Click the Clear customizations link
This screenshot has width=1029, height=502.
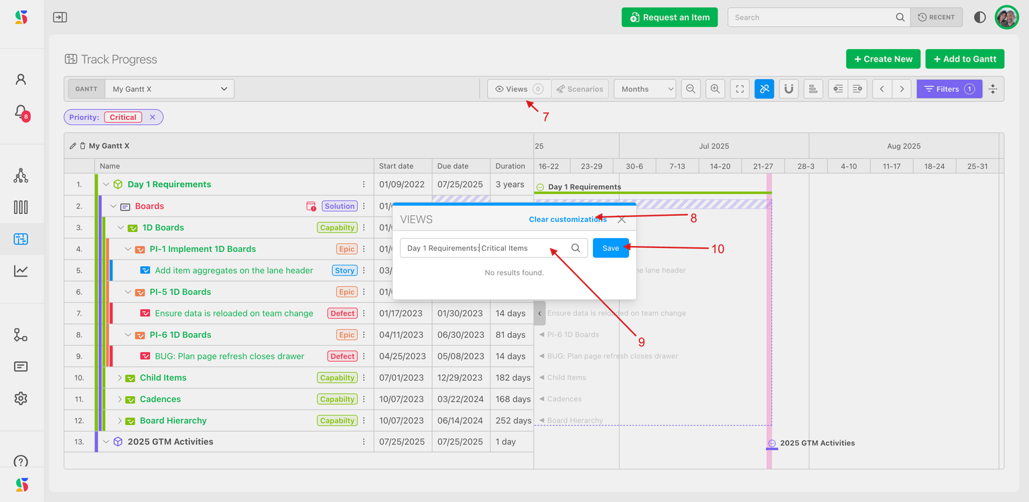(567, 219)
